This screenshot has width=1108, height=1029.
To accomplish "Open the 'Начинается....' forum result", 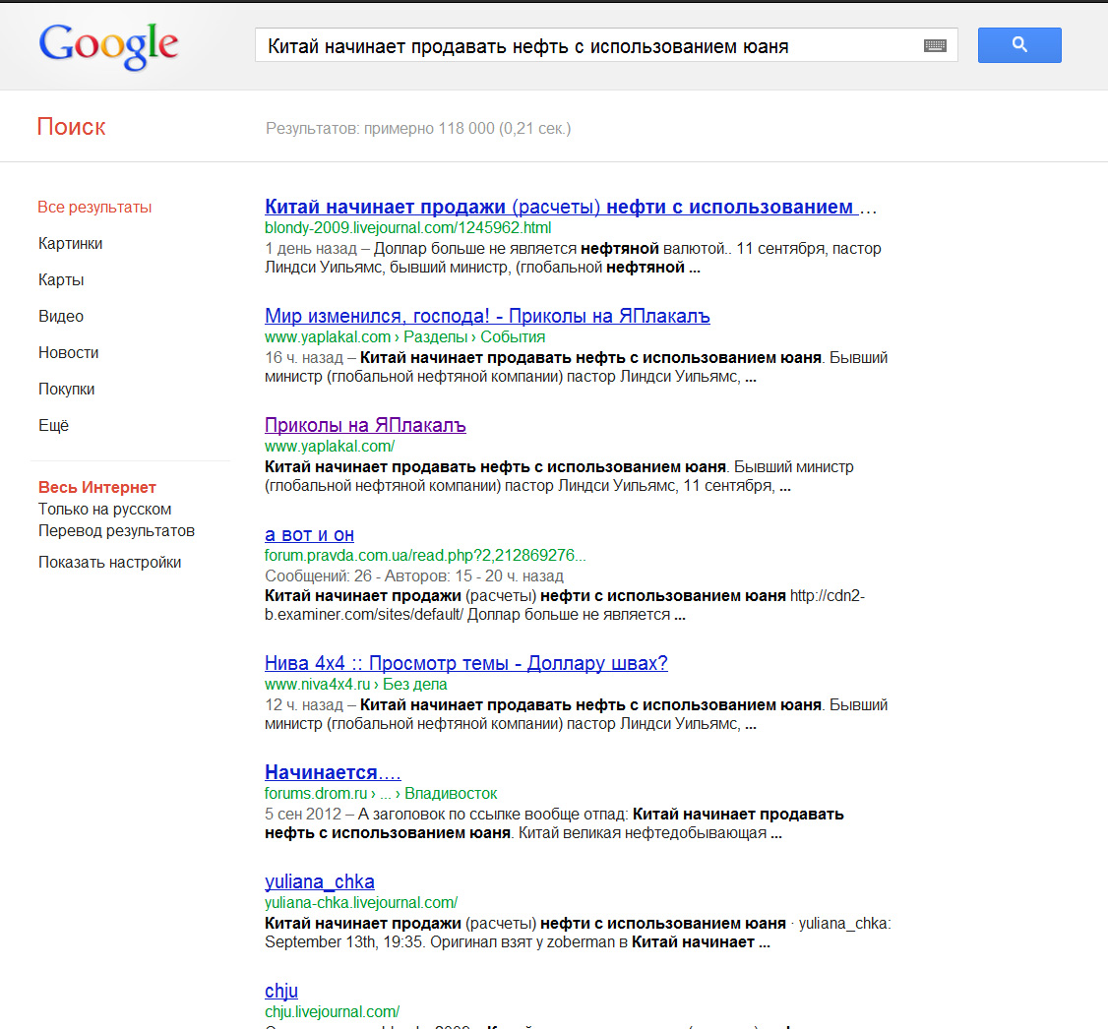I will click(333, 772).
